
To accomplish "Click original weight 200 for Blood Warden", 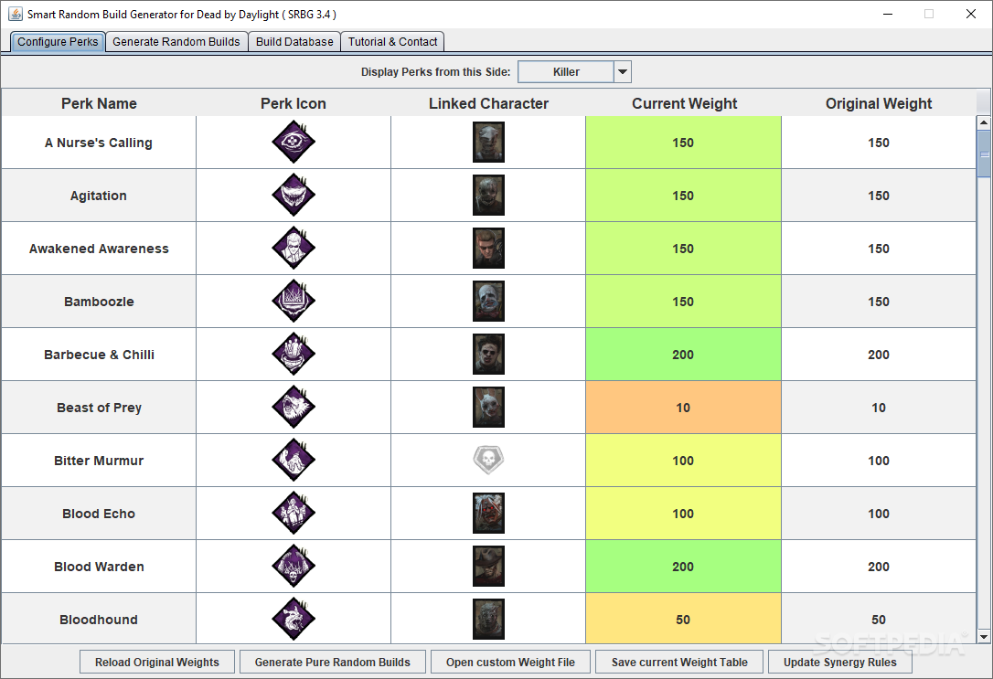I will [x=879, y=567].
